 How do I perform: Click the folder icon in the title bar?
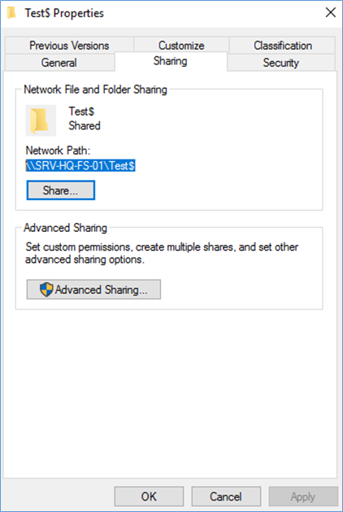coord(11,13)
